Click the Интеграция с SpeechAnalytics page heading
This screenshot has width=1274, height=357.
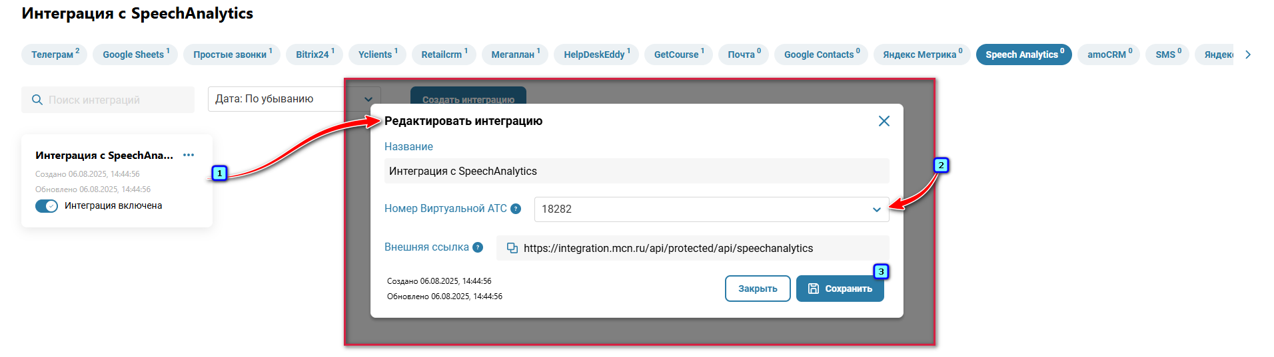(137, 13)
